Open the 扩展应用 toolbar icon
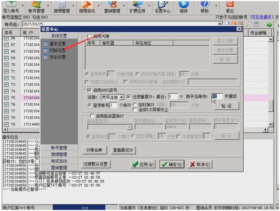Screen dimensions: 280x211 coord(137,7)
